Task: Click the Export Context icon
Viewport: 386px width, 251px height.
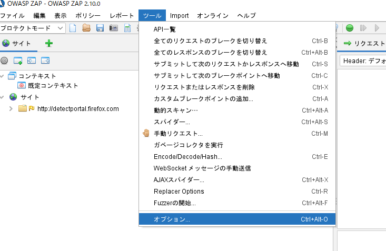Action: (45, 61)
